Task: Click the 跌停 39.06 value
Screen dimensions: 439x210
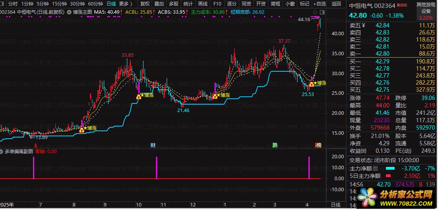Action: pos(428,98)
